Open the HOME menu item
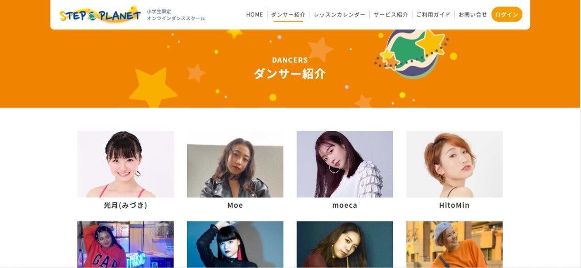The width and height of the screenshot is (581, 268). coord(254,15)
